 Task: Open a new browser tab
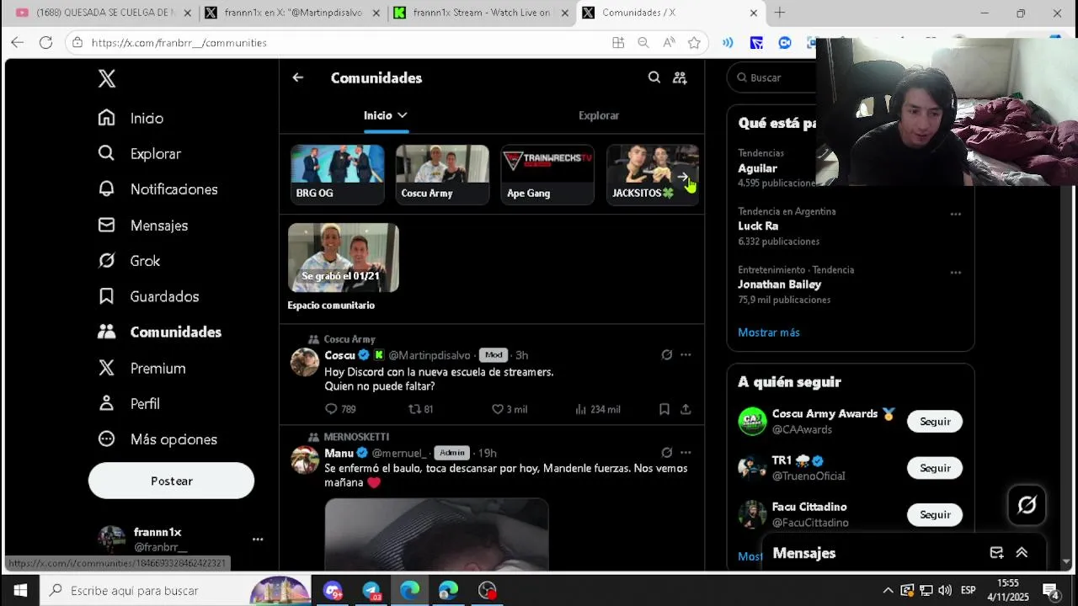click(779, 13)
